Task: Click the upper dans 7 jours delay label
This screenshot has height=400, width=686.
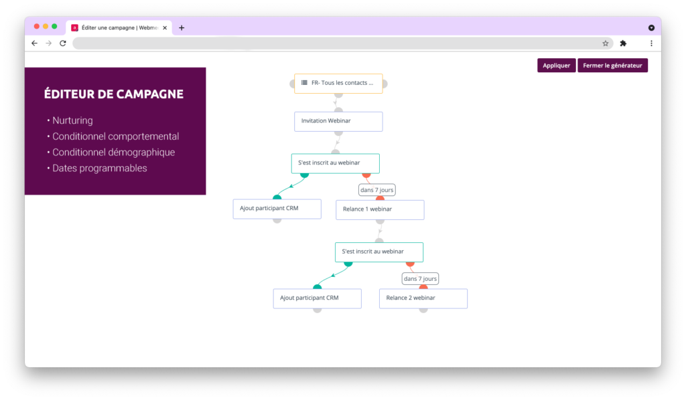Action: (376, 190)
